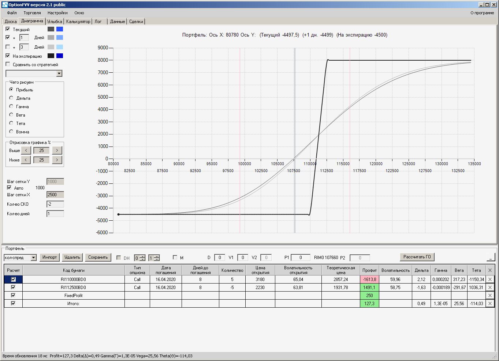Toggle the +1 Дней curve checkbox
499x361 pixels.
pos(8,37)
